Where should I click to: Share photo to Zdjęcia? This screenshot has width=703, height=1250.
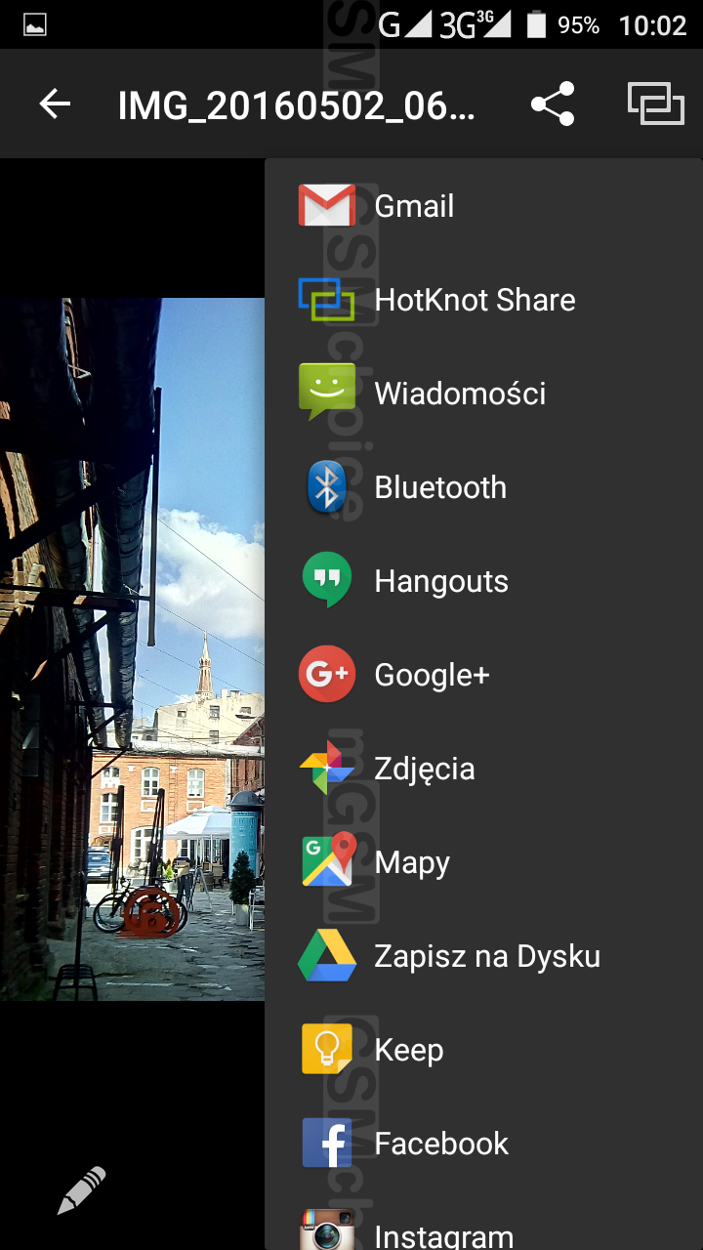point(425,769)
